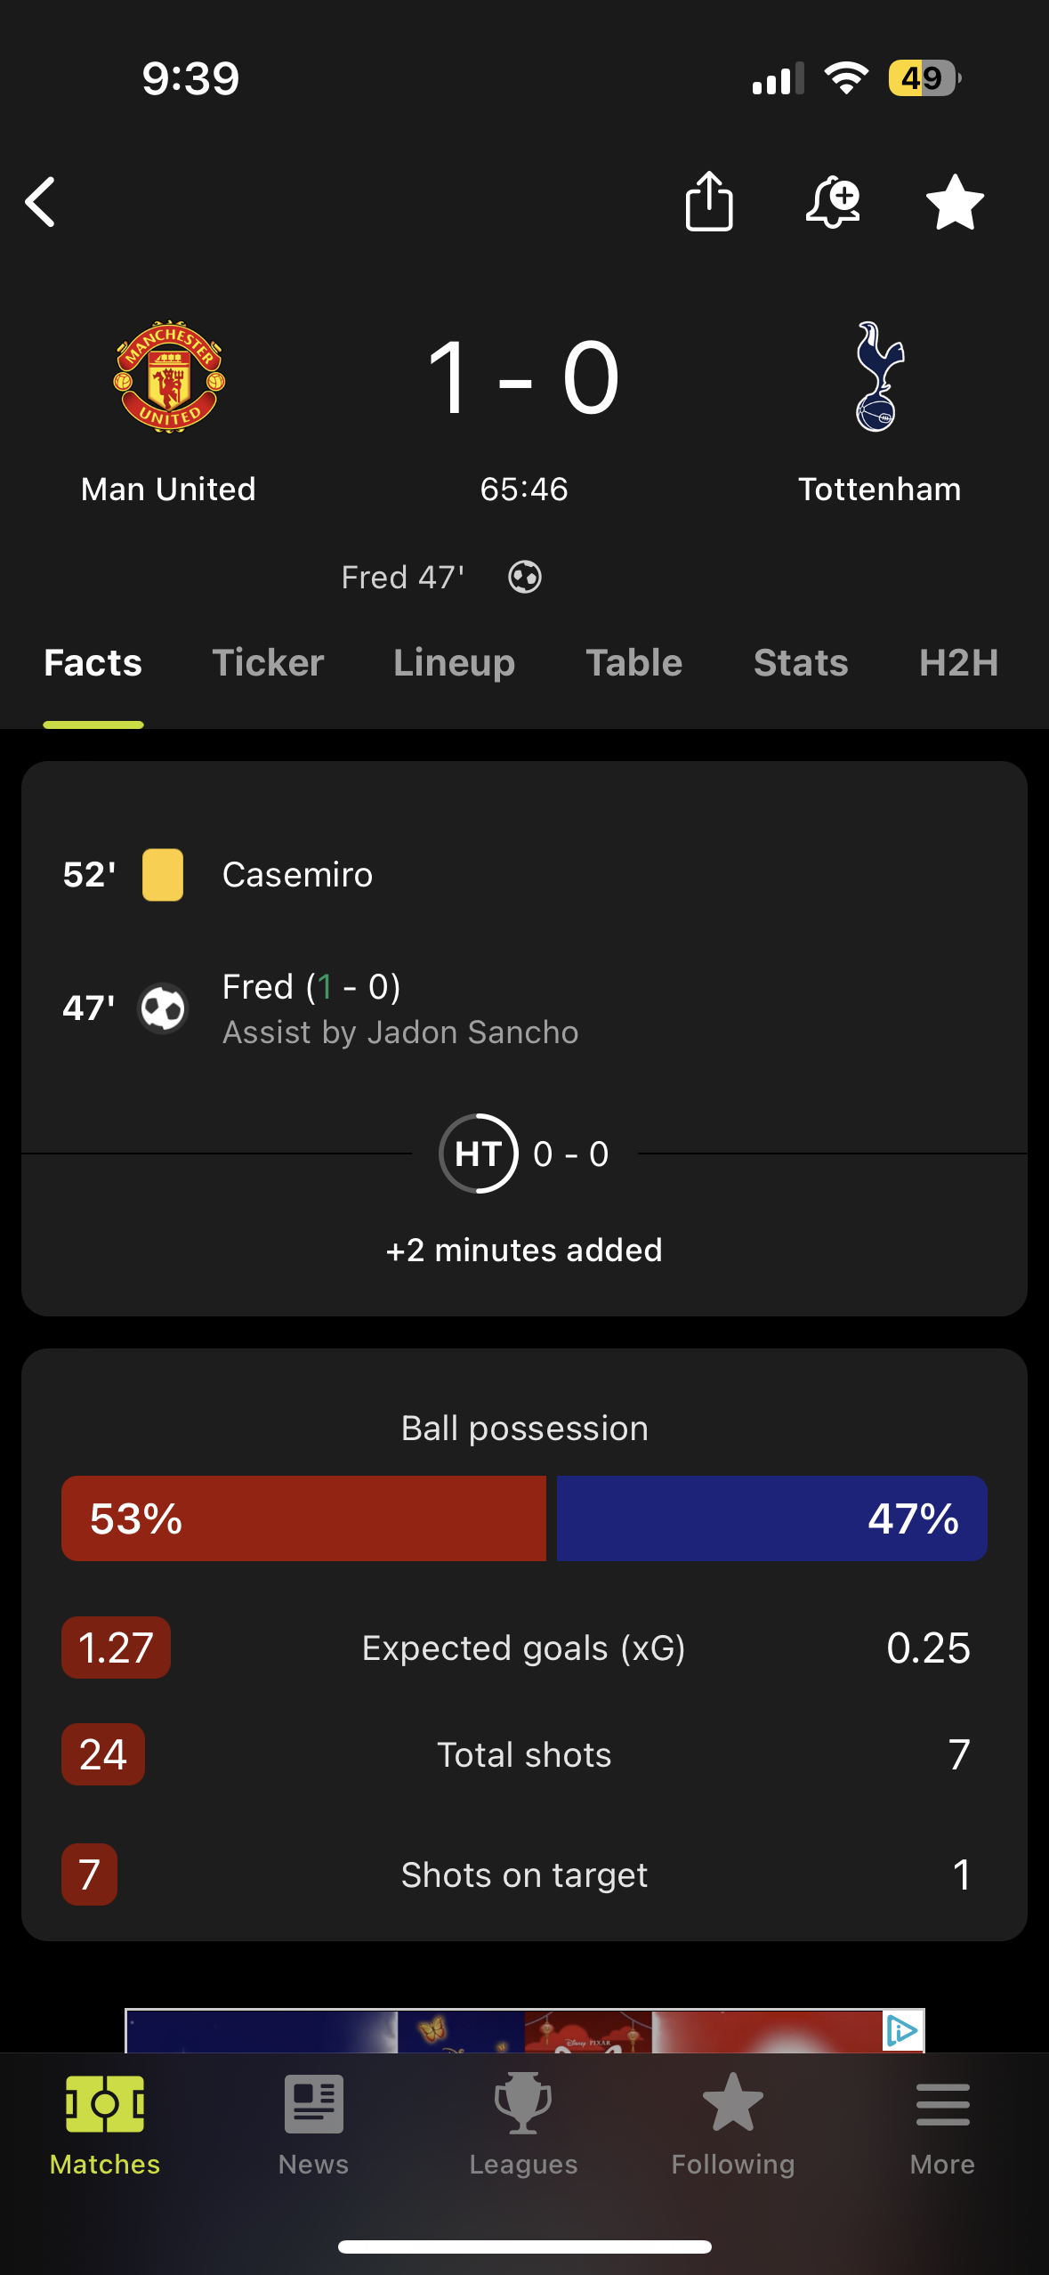Enable match notifications bell icon
Viewport: 1049px width, 2275px height.
tap(833, 202)
